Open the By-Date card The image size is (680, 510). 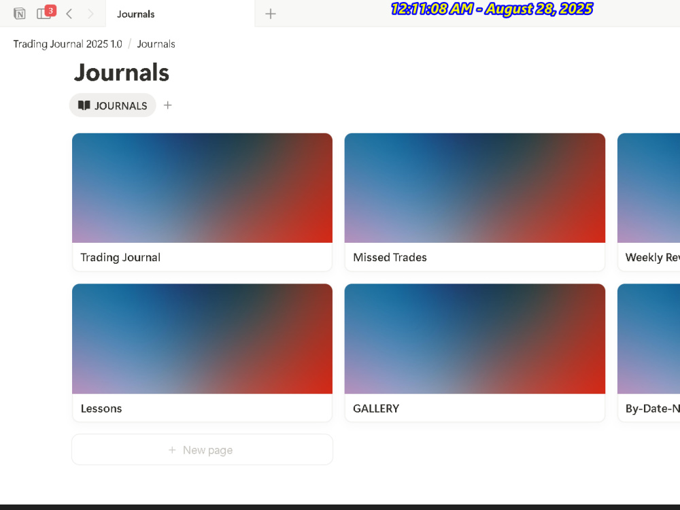pos(649,353)
